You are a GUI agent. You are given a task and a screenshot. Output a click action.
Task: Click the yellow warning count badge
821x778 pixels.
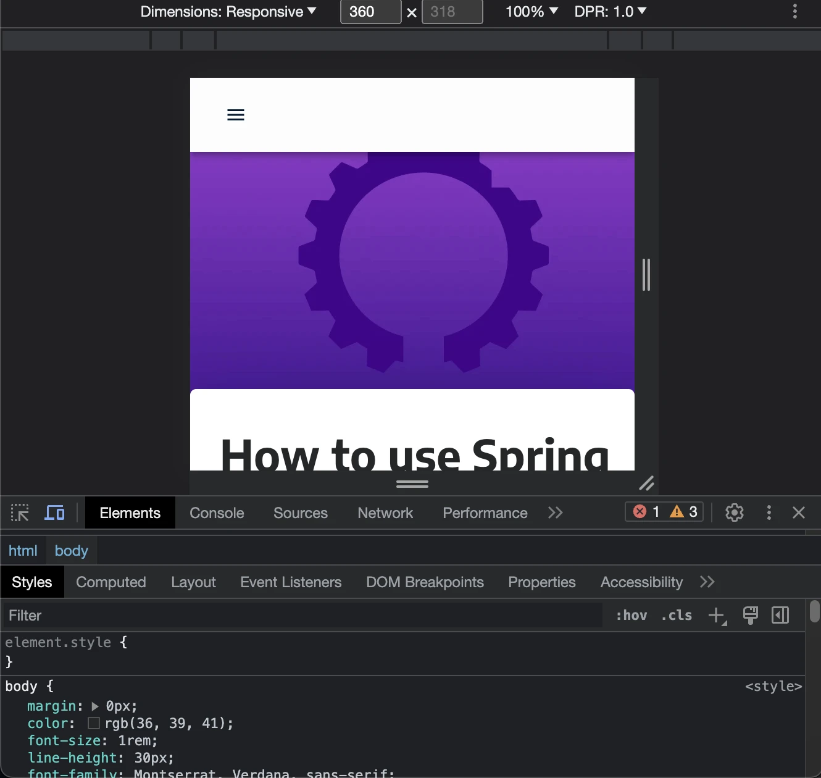click(x=685, y=512)
